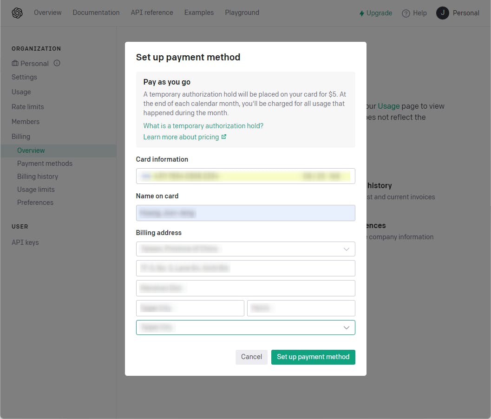Click the Card information field
Screen dimensions: 491x419
point(245,176)
